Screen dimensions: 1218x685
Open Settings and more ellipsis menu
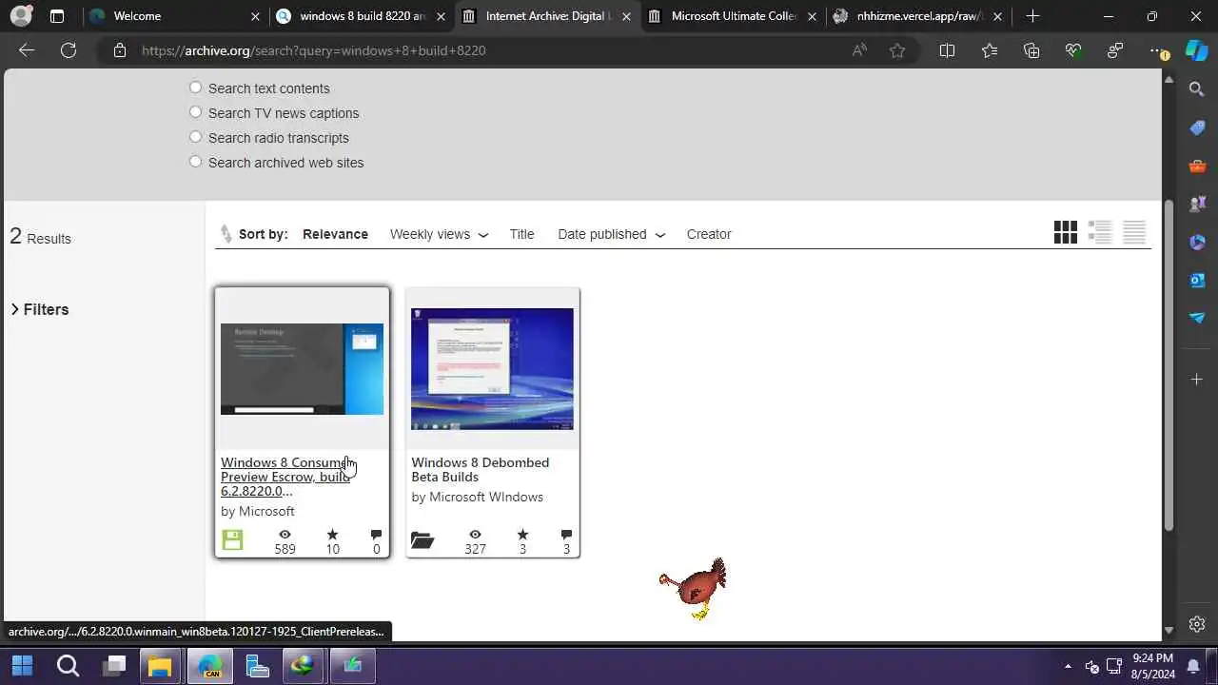[x=1157, y=50]
